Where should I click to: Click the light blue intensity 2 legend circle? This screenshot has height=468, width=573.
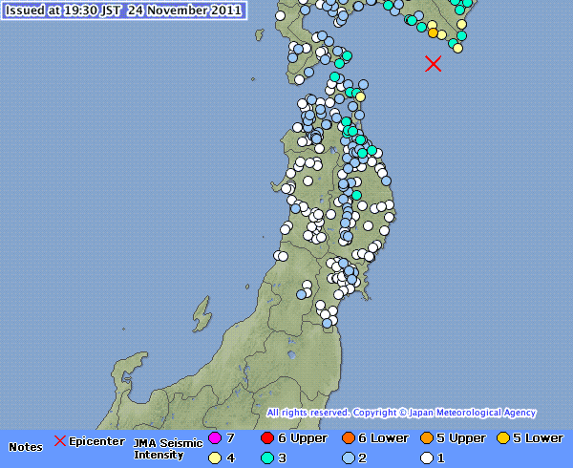349,457
